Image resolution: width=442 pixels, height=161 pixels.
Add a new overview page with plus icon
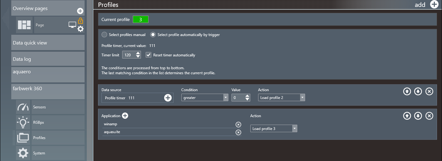(80, 11)
